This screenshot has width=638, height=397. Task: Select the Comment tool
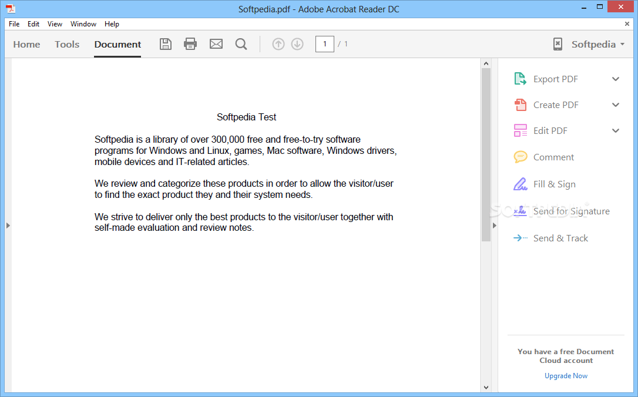[553, 157]
